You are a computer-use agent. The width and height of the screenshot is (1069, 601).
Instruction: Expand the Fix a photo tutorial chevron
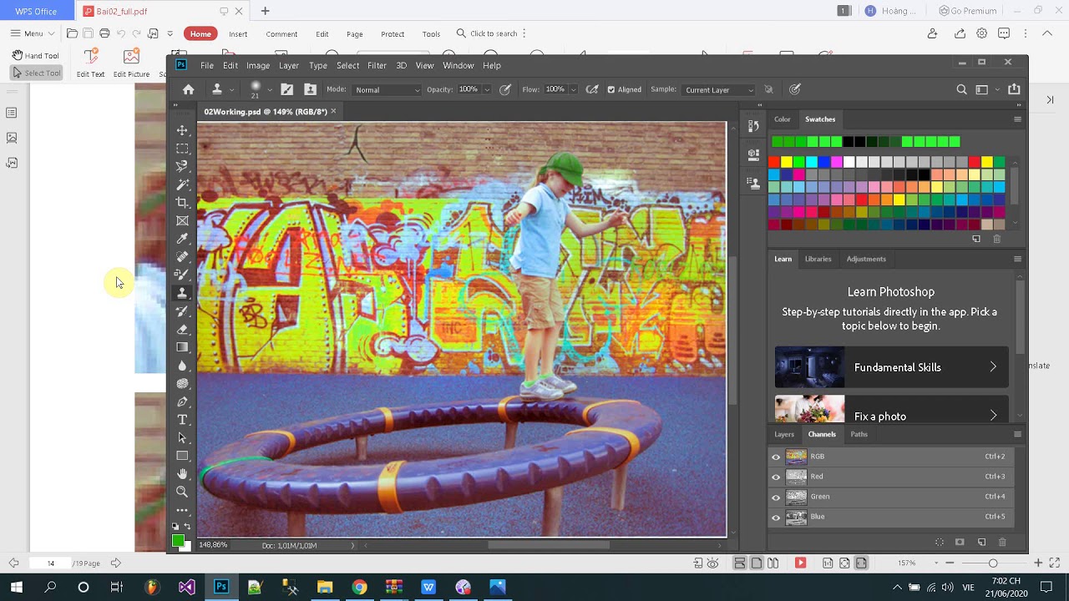993,416
